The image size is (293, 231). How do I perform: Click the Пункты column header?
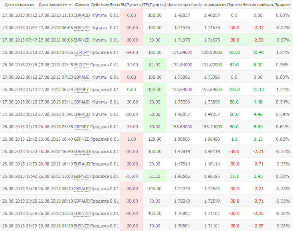click(x=234, y=5)
